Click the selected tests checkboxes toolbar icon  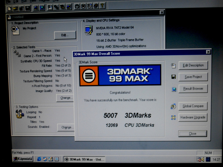click(x=56, y=7)
